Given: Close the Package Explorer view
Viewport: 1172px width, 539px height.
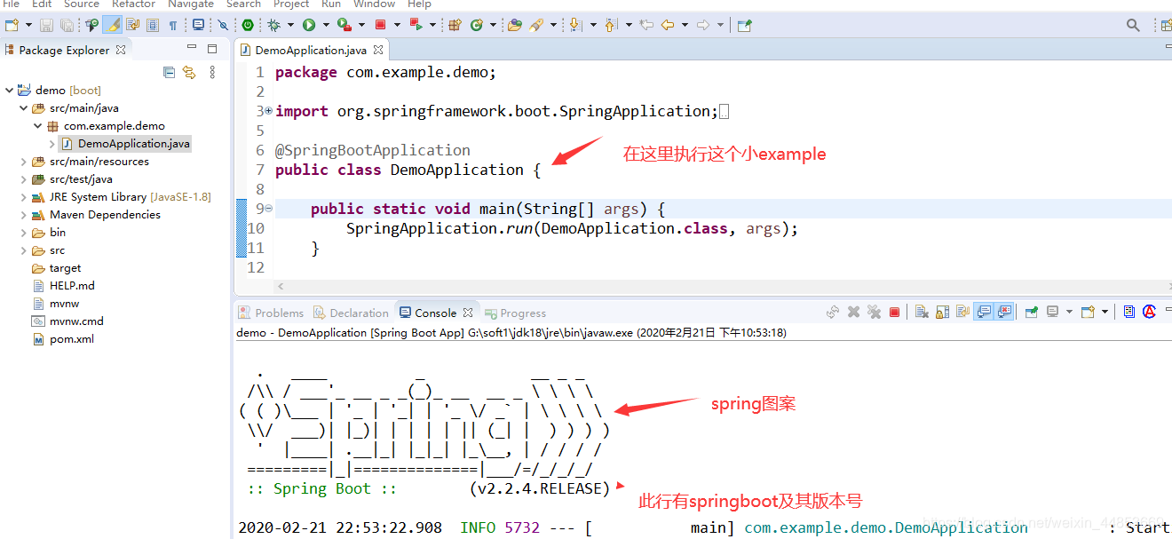Looking at the screenshot, I should click(x=121, y=50).
